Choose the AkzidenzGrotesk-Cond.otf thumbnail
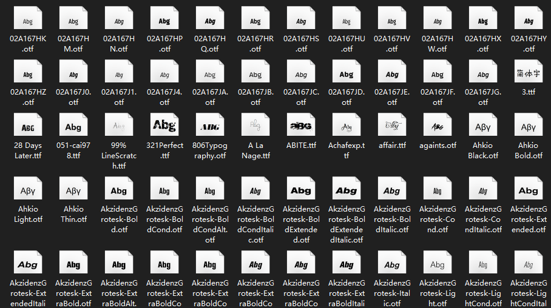This screenshot has width=551, height=308. pos(438,189)
